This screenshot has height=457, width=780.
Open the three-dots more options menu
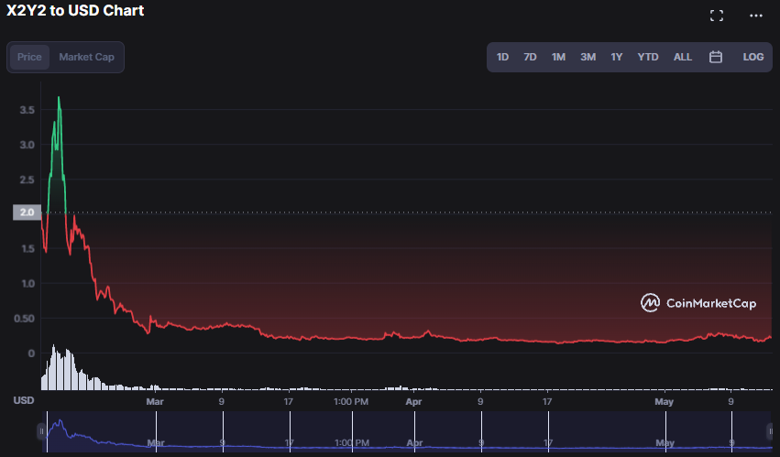click(x=755, y=16)
